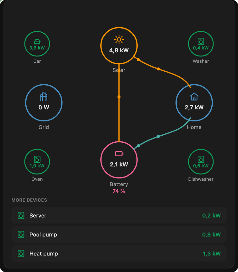Screen dimensions: 238x272
Task: Click the car icon showing 3,6 kW
Action: click(x=37, y=42)
